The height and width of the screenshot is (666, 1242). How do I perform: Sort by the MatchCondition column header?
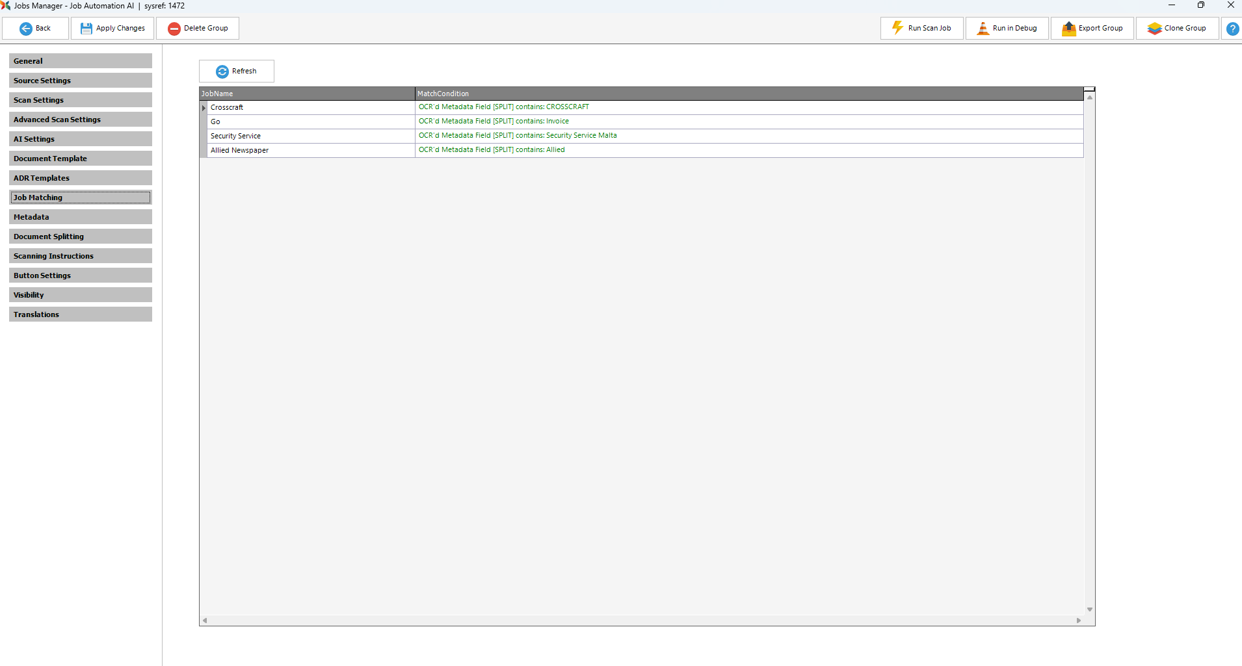point(748,94)
